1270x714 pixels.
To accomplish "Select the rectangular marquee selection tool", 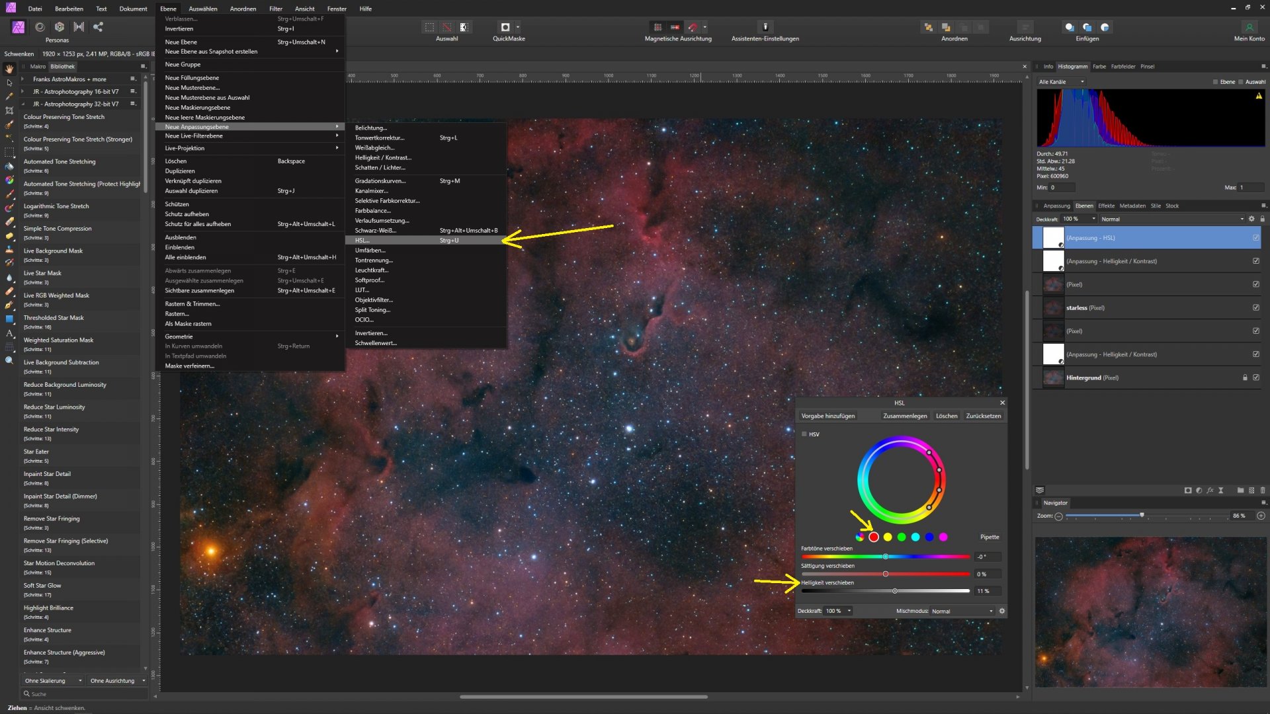I will (x=9, y=152).
